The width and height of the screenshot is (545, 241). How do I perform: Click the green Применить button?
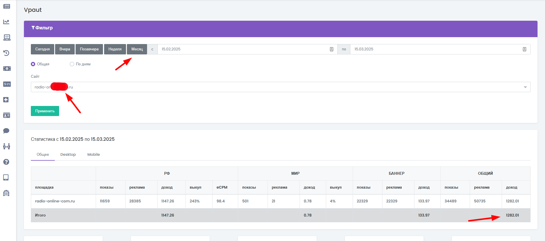45,111
